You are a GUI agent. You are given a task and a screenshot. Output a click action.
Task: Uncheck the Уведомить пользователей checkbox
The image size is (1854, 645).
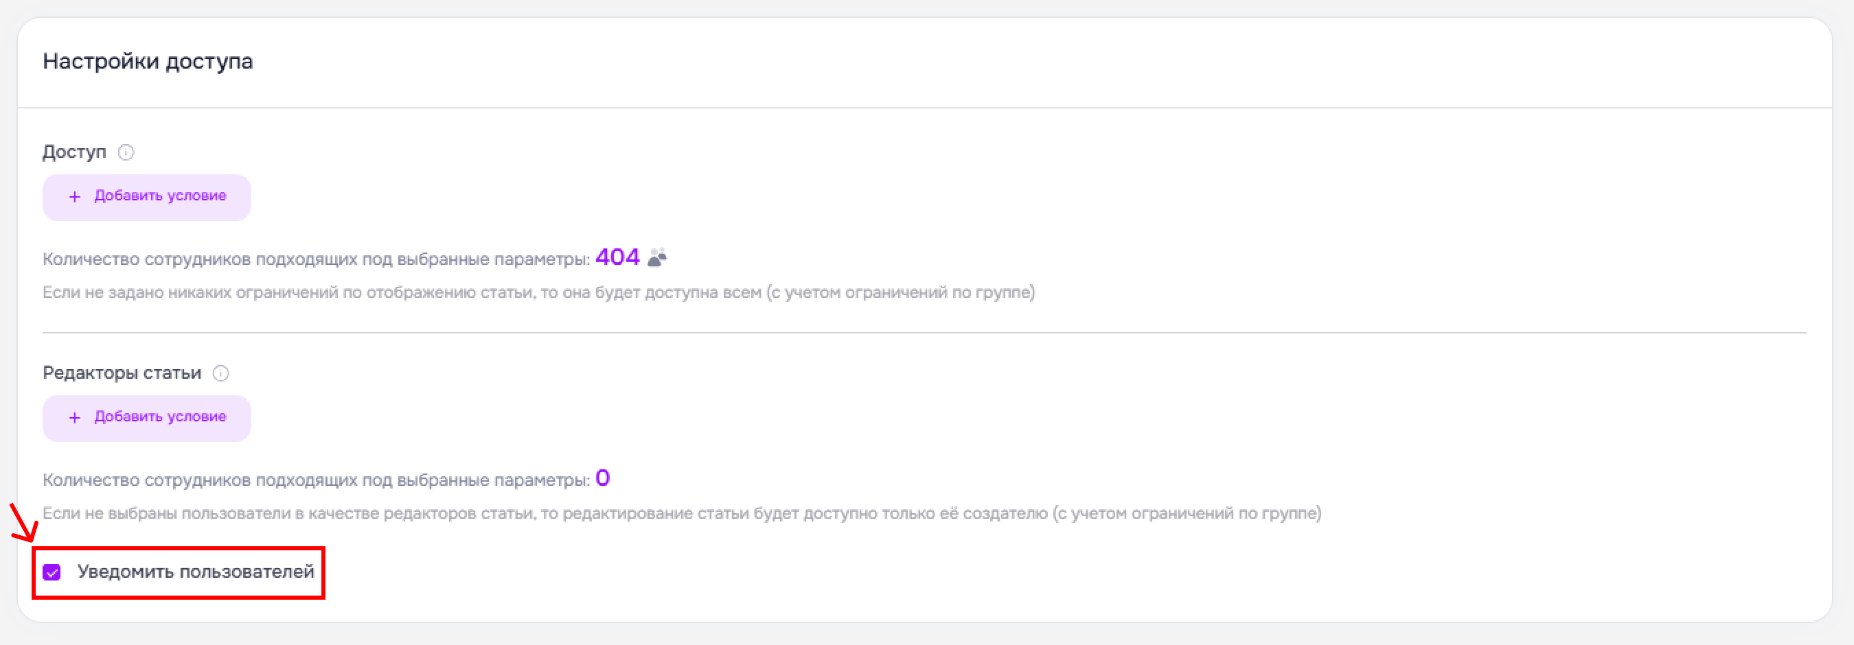(x=51, y=572)
